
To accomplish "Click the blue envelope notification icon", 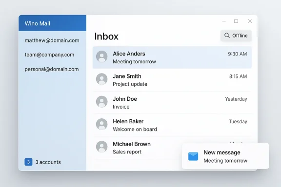I will pyautogui.click(x=193, y=156).
